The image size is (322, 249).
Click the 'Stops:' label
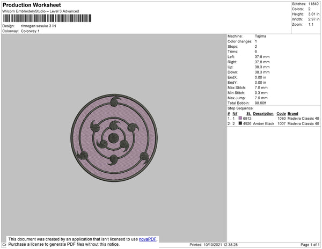[x=233, y=46]
